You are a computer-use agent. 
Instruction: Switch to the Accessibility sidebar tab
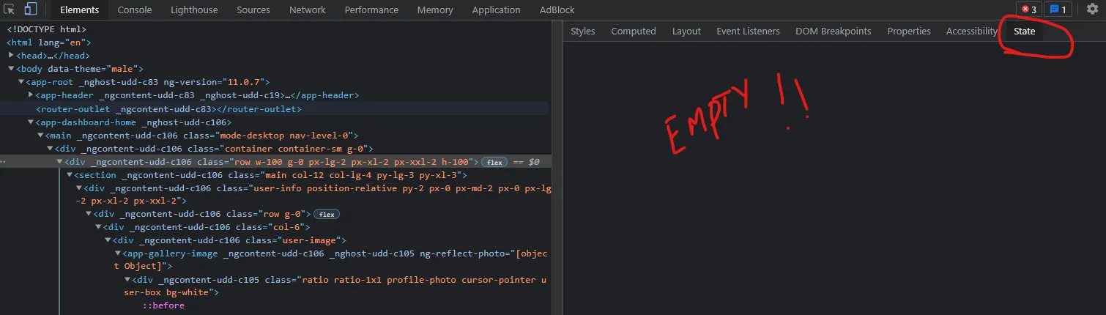point(972,31)
